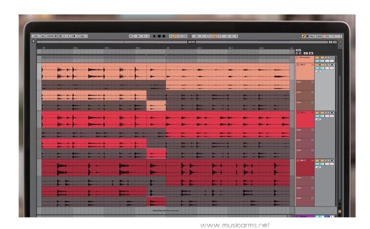Click the tempo value field
Screen dimensions: 370x229
tap(51, 36)
